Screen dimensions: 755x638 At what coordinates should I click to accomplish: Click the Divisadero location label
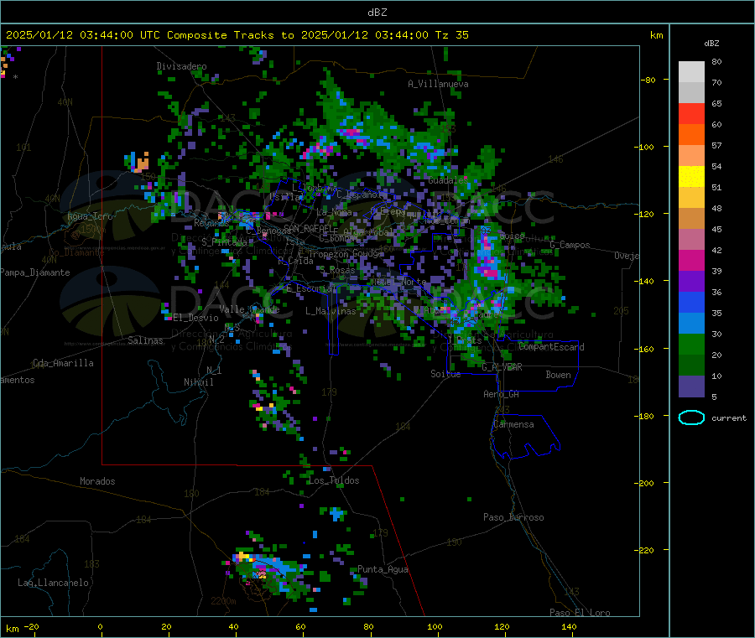[181, 66]
